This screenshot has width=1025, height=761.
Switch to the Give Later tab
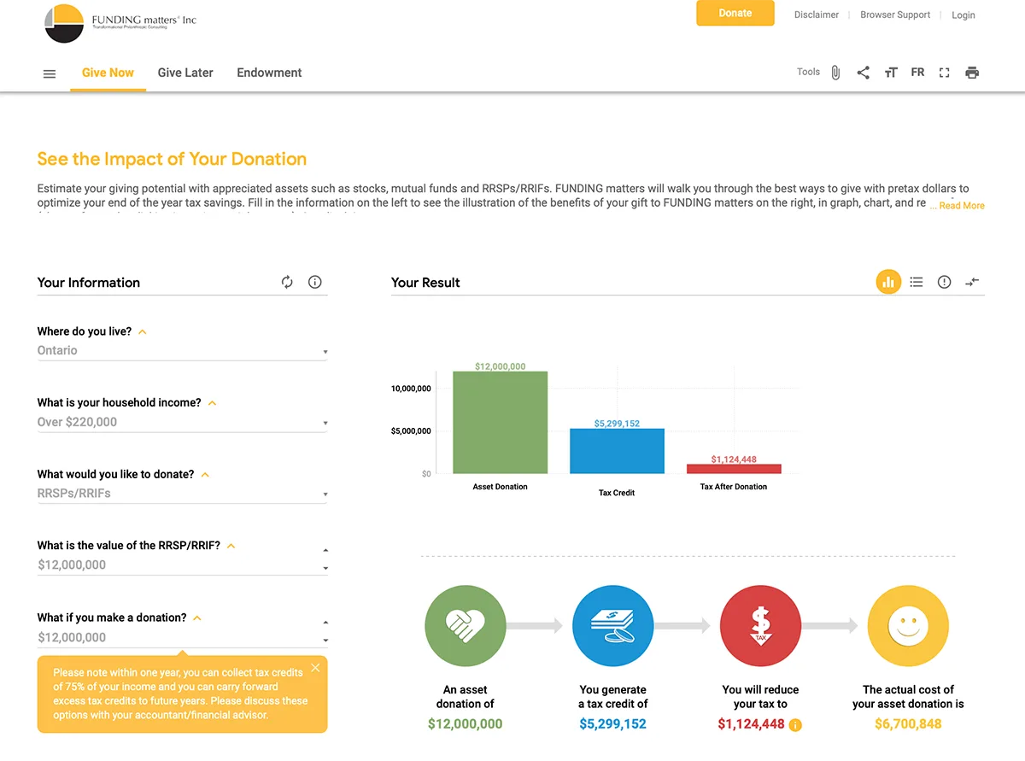185,73
